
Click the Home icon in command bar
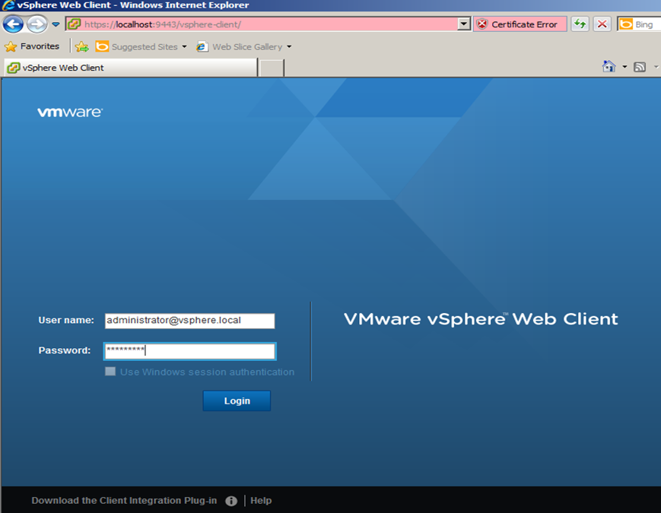click(609, 67)
